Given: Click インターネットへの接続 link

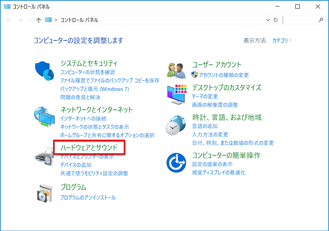Looking at the screenshot, I should click(x=83, y=119).
